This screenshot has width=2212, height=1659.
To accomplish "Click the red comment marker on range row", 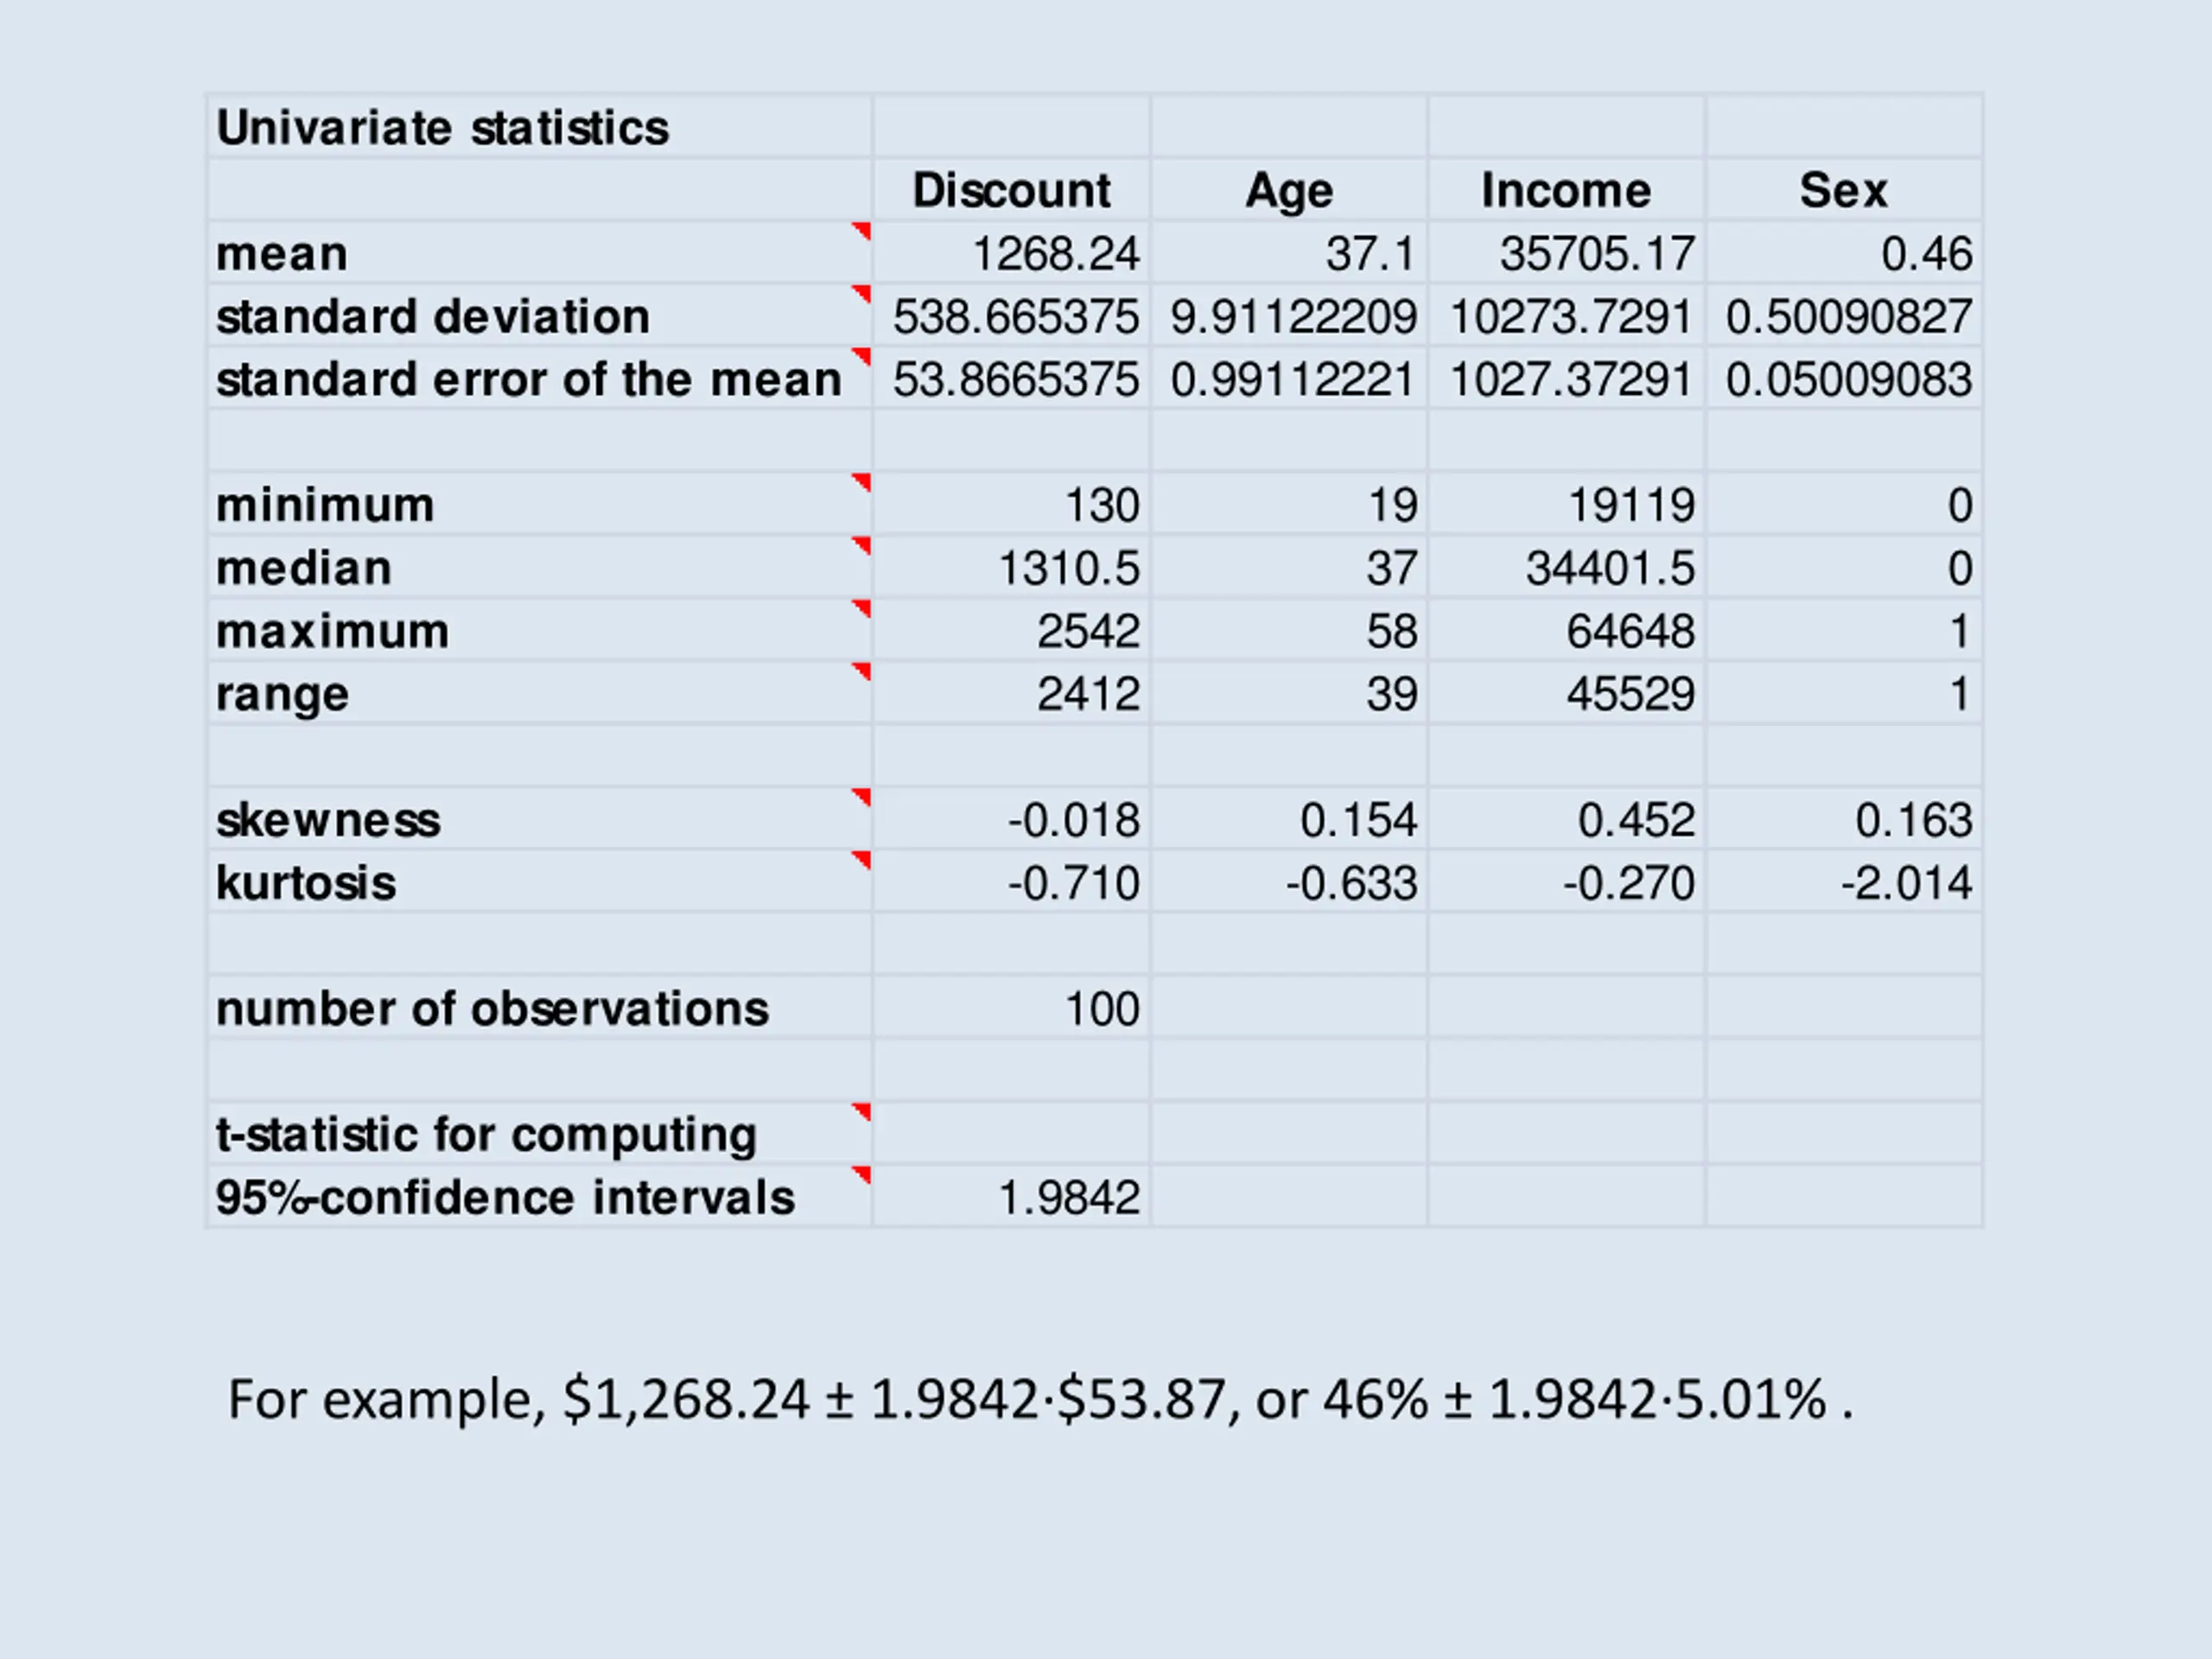I will tap(862, 672).
